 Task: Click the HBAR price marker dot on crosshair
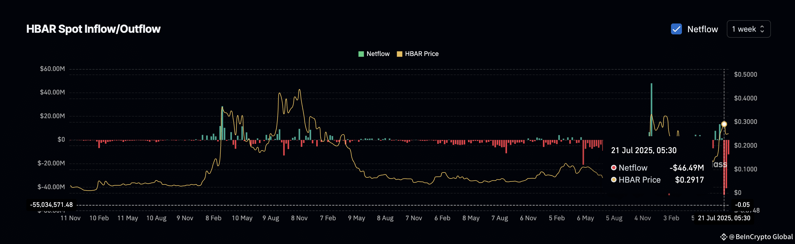point(724,124)
